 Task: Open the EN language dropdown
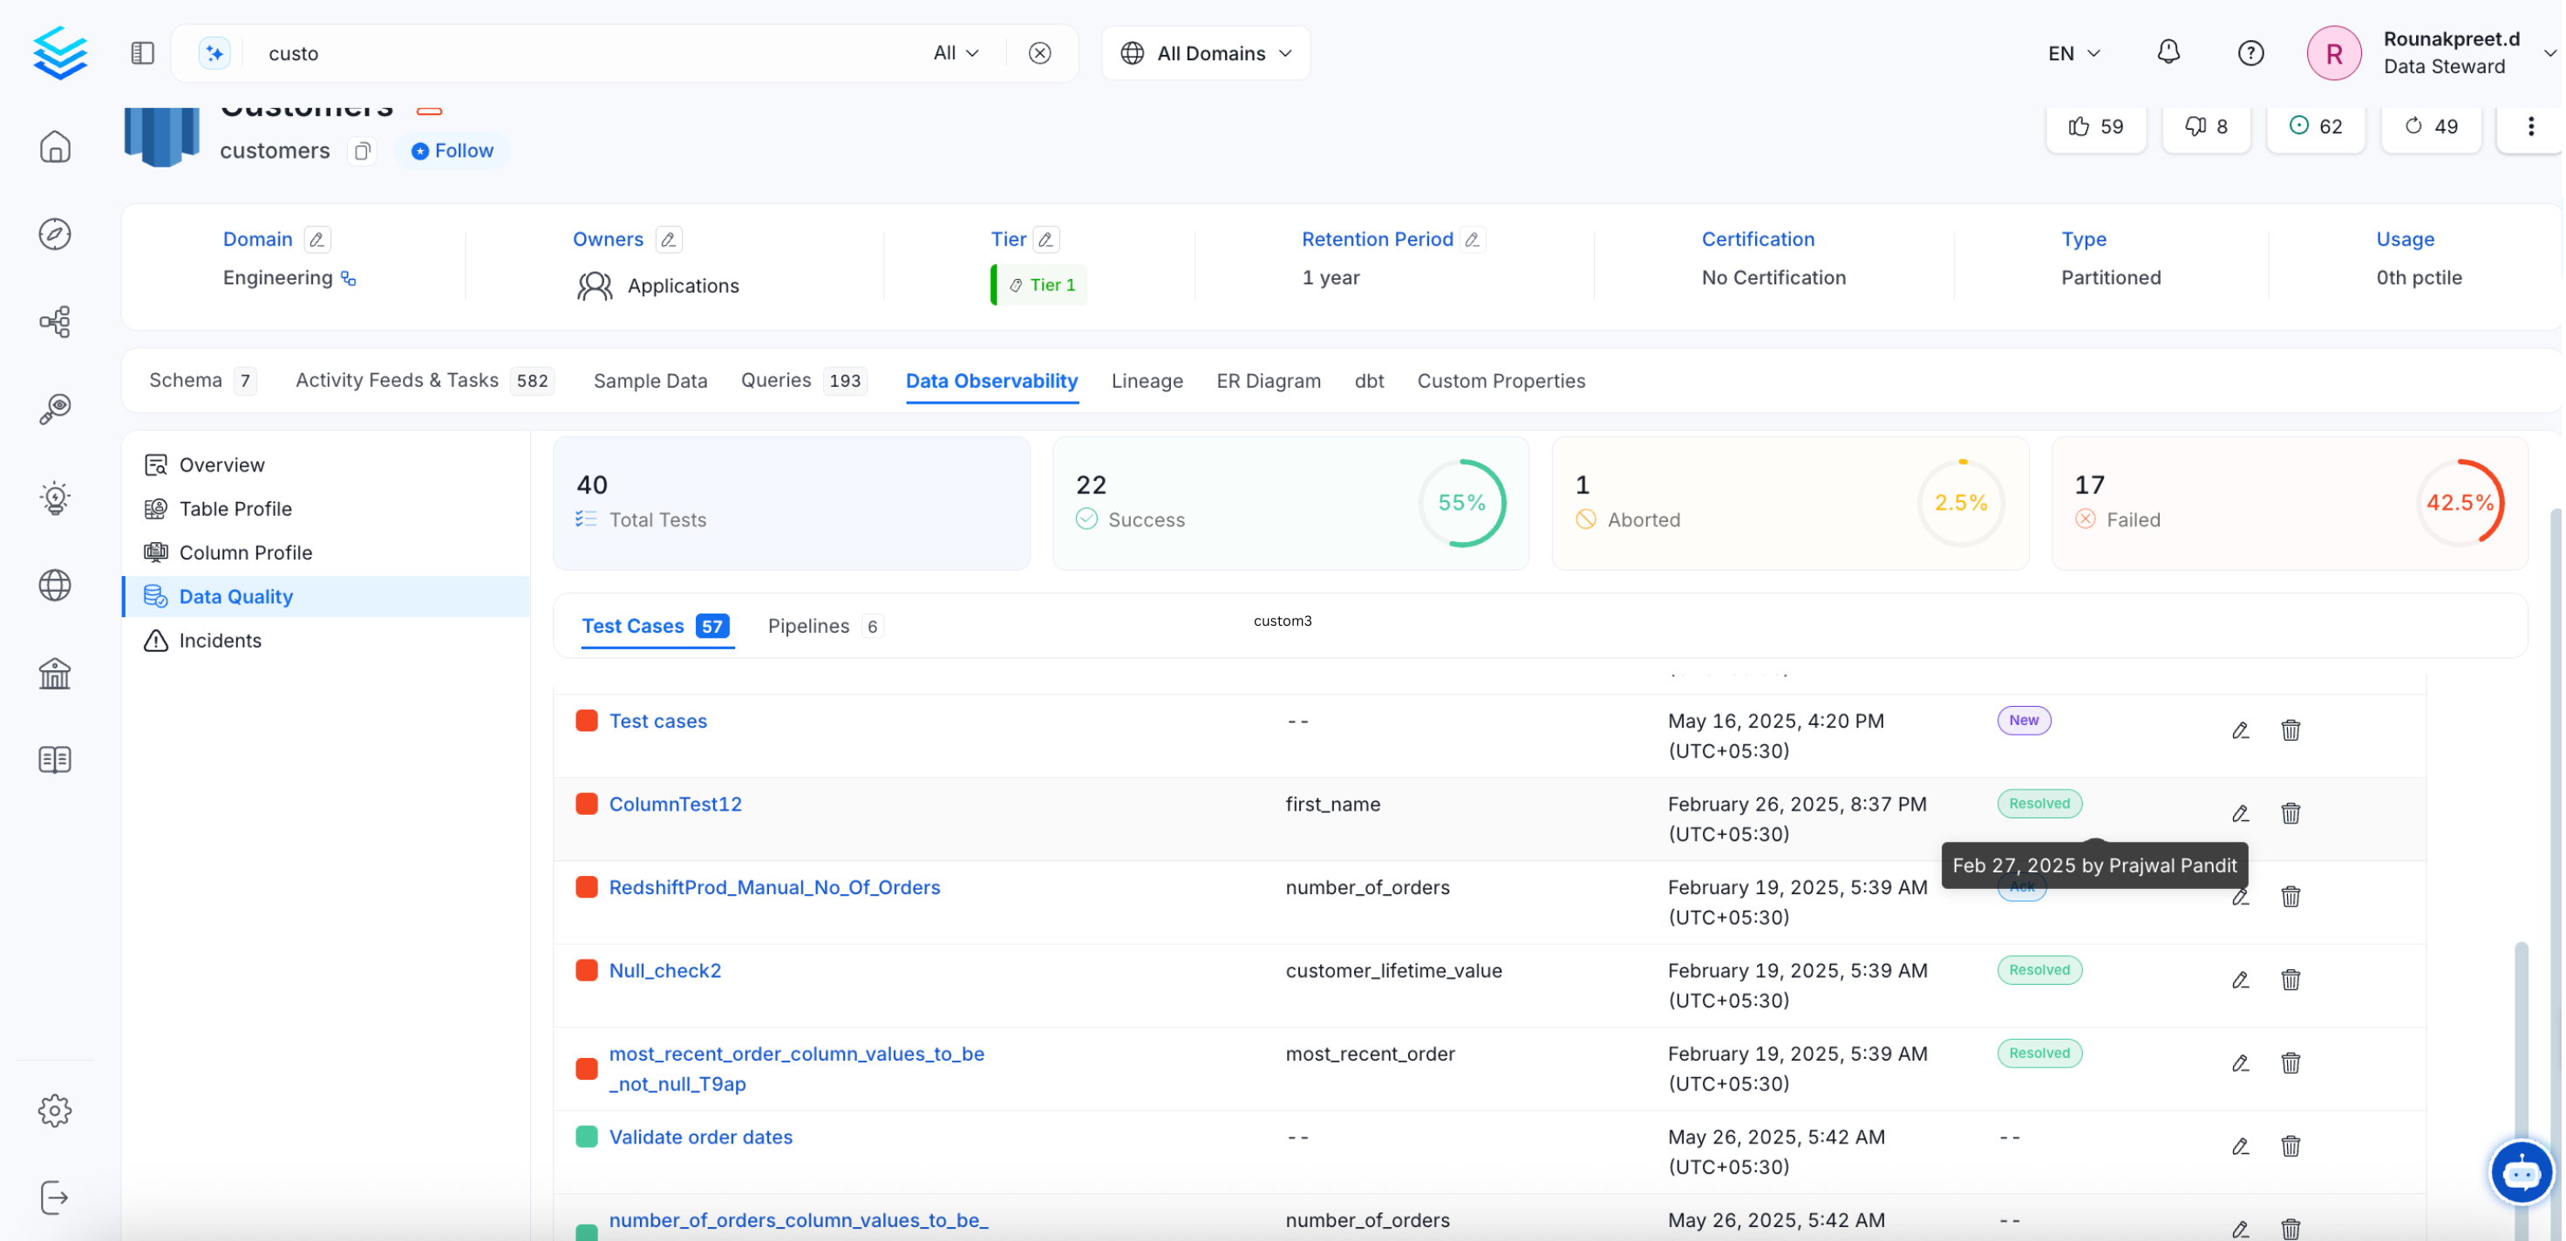point(2074,53)
